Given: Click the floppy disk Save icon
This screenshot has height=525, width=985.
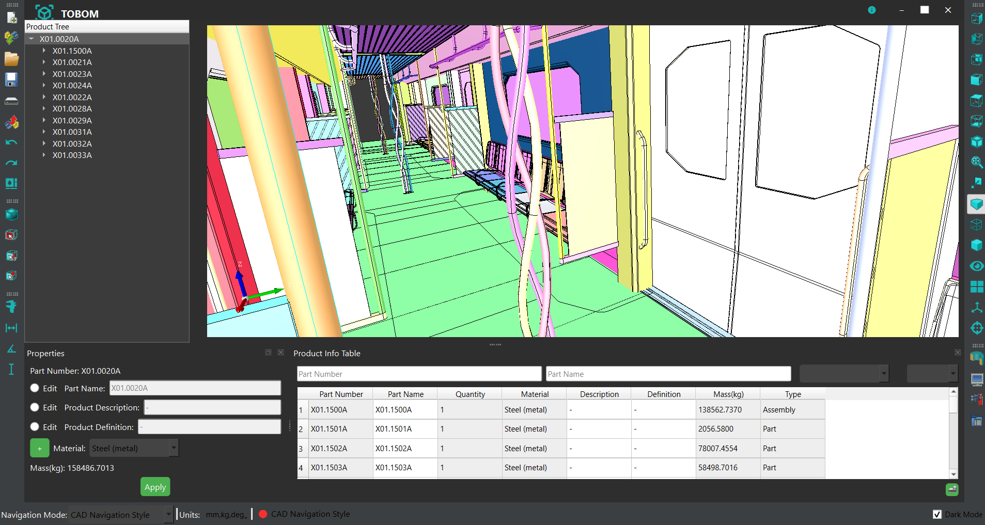Looking at the screenshot, I should coord(11,79).
